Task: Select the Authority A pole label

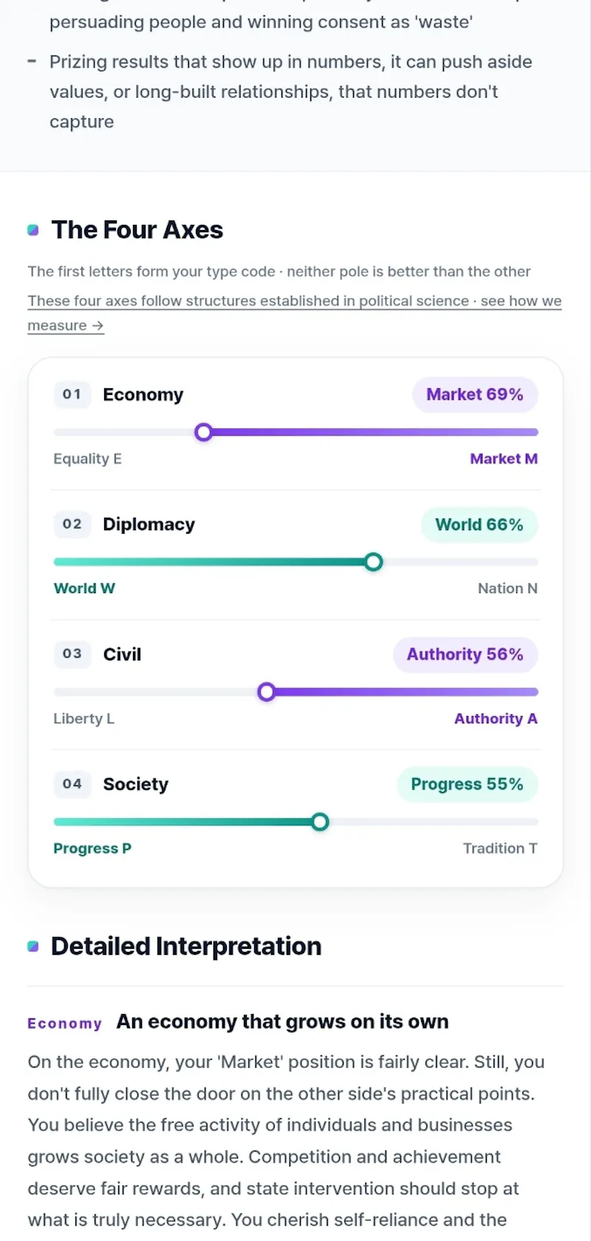Action: [x=496, y=719]
